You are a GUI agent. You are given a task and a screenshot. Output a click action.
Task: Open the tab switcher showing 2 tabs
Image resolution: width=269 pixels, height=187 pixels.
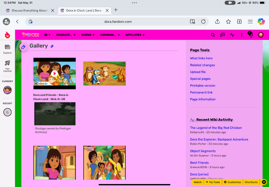[x=239, y=22]
